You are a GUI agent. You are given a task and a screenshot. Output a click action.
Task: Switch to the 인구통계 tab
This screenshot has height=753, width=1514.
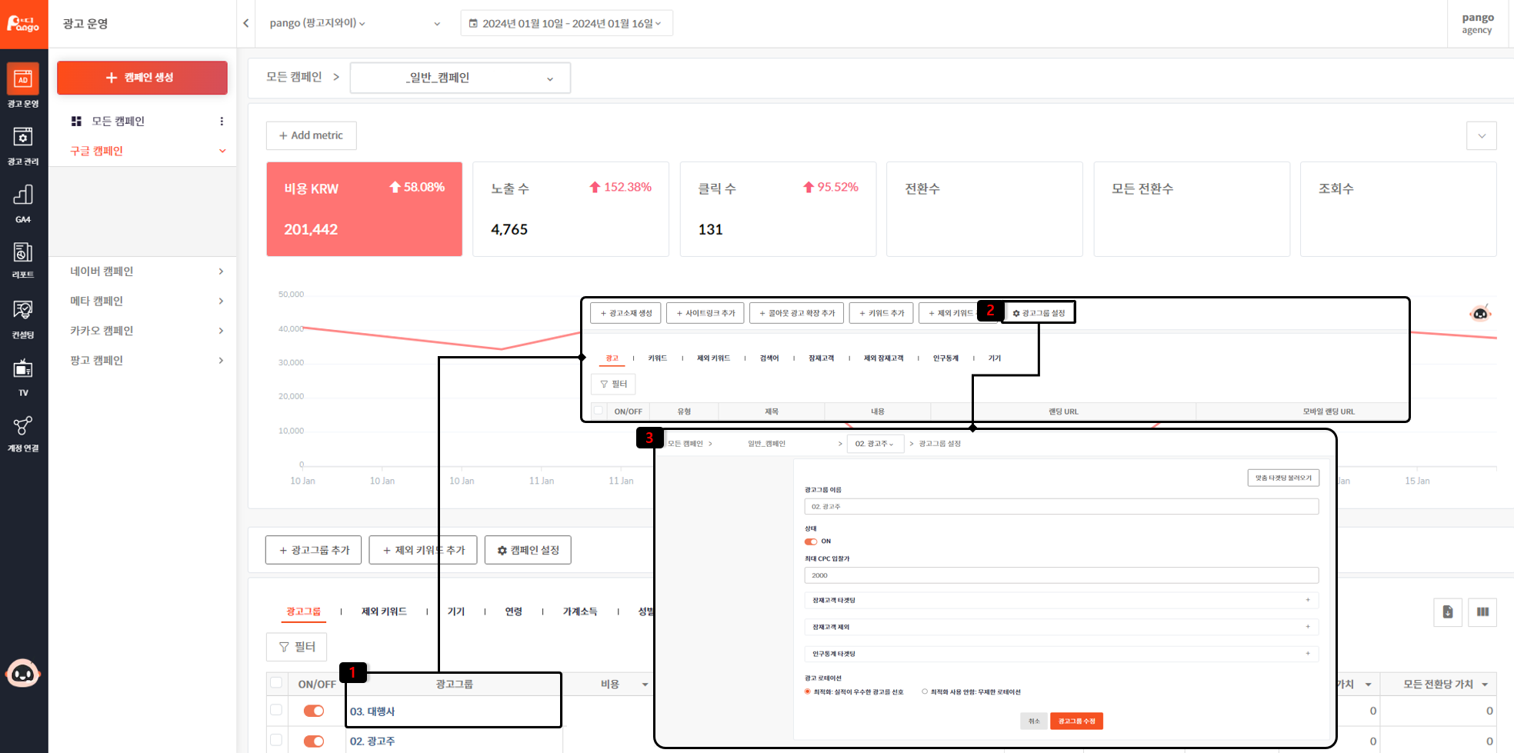tap(945, 358)
